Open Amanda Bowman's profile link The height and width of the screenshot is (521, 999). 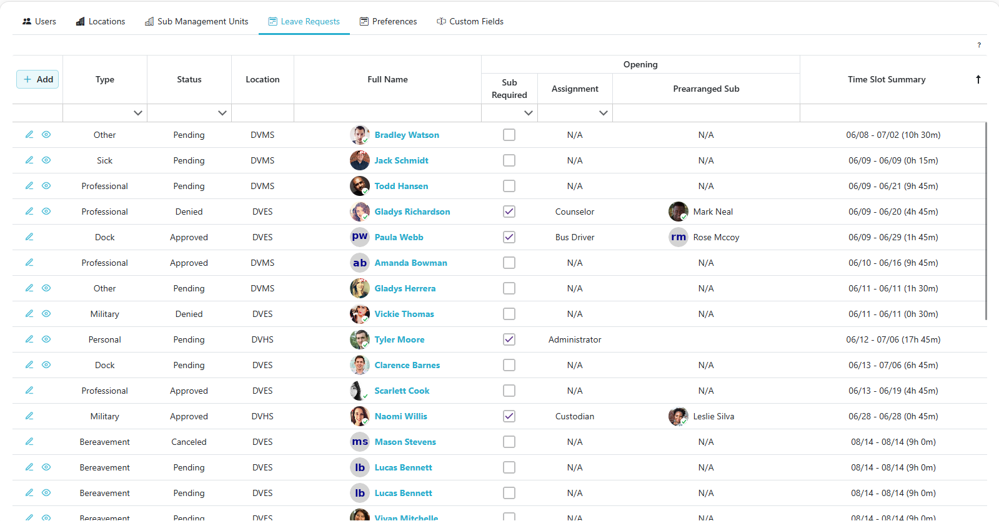[410, 263]
